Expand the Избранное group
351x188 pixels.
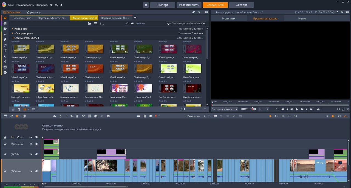tap(13, 29)
